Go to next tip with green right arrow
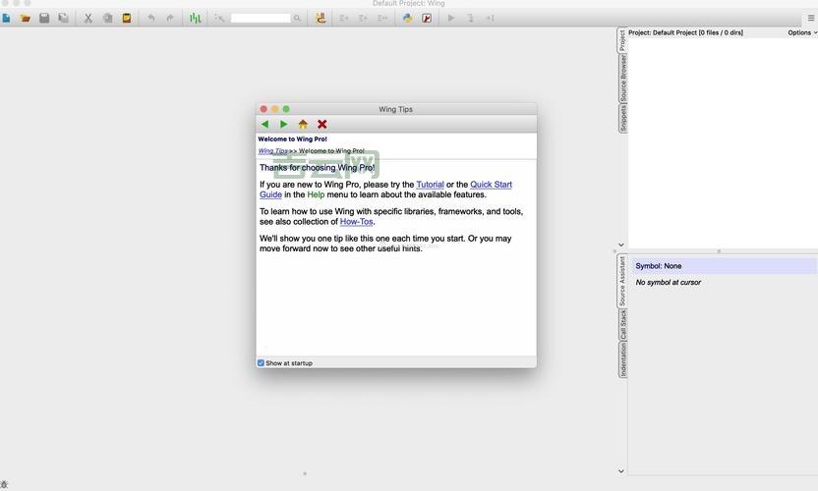The height and width of the screenshot is (491, 818). [x=284, y=124]
